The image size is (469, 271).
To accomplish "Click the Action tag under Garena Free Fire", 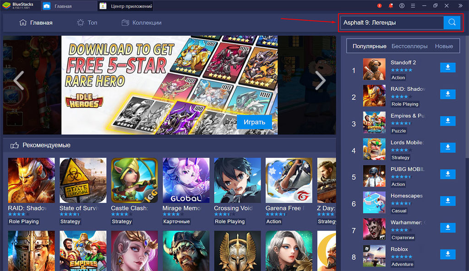I will point(274,221).
